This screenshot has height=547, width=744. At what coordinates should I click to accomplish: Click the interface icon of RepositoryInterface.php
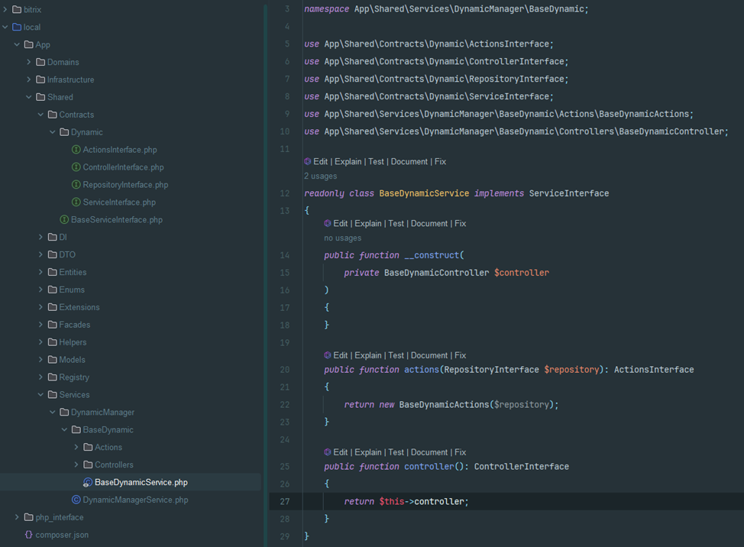[76, 185]
